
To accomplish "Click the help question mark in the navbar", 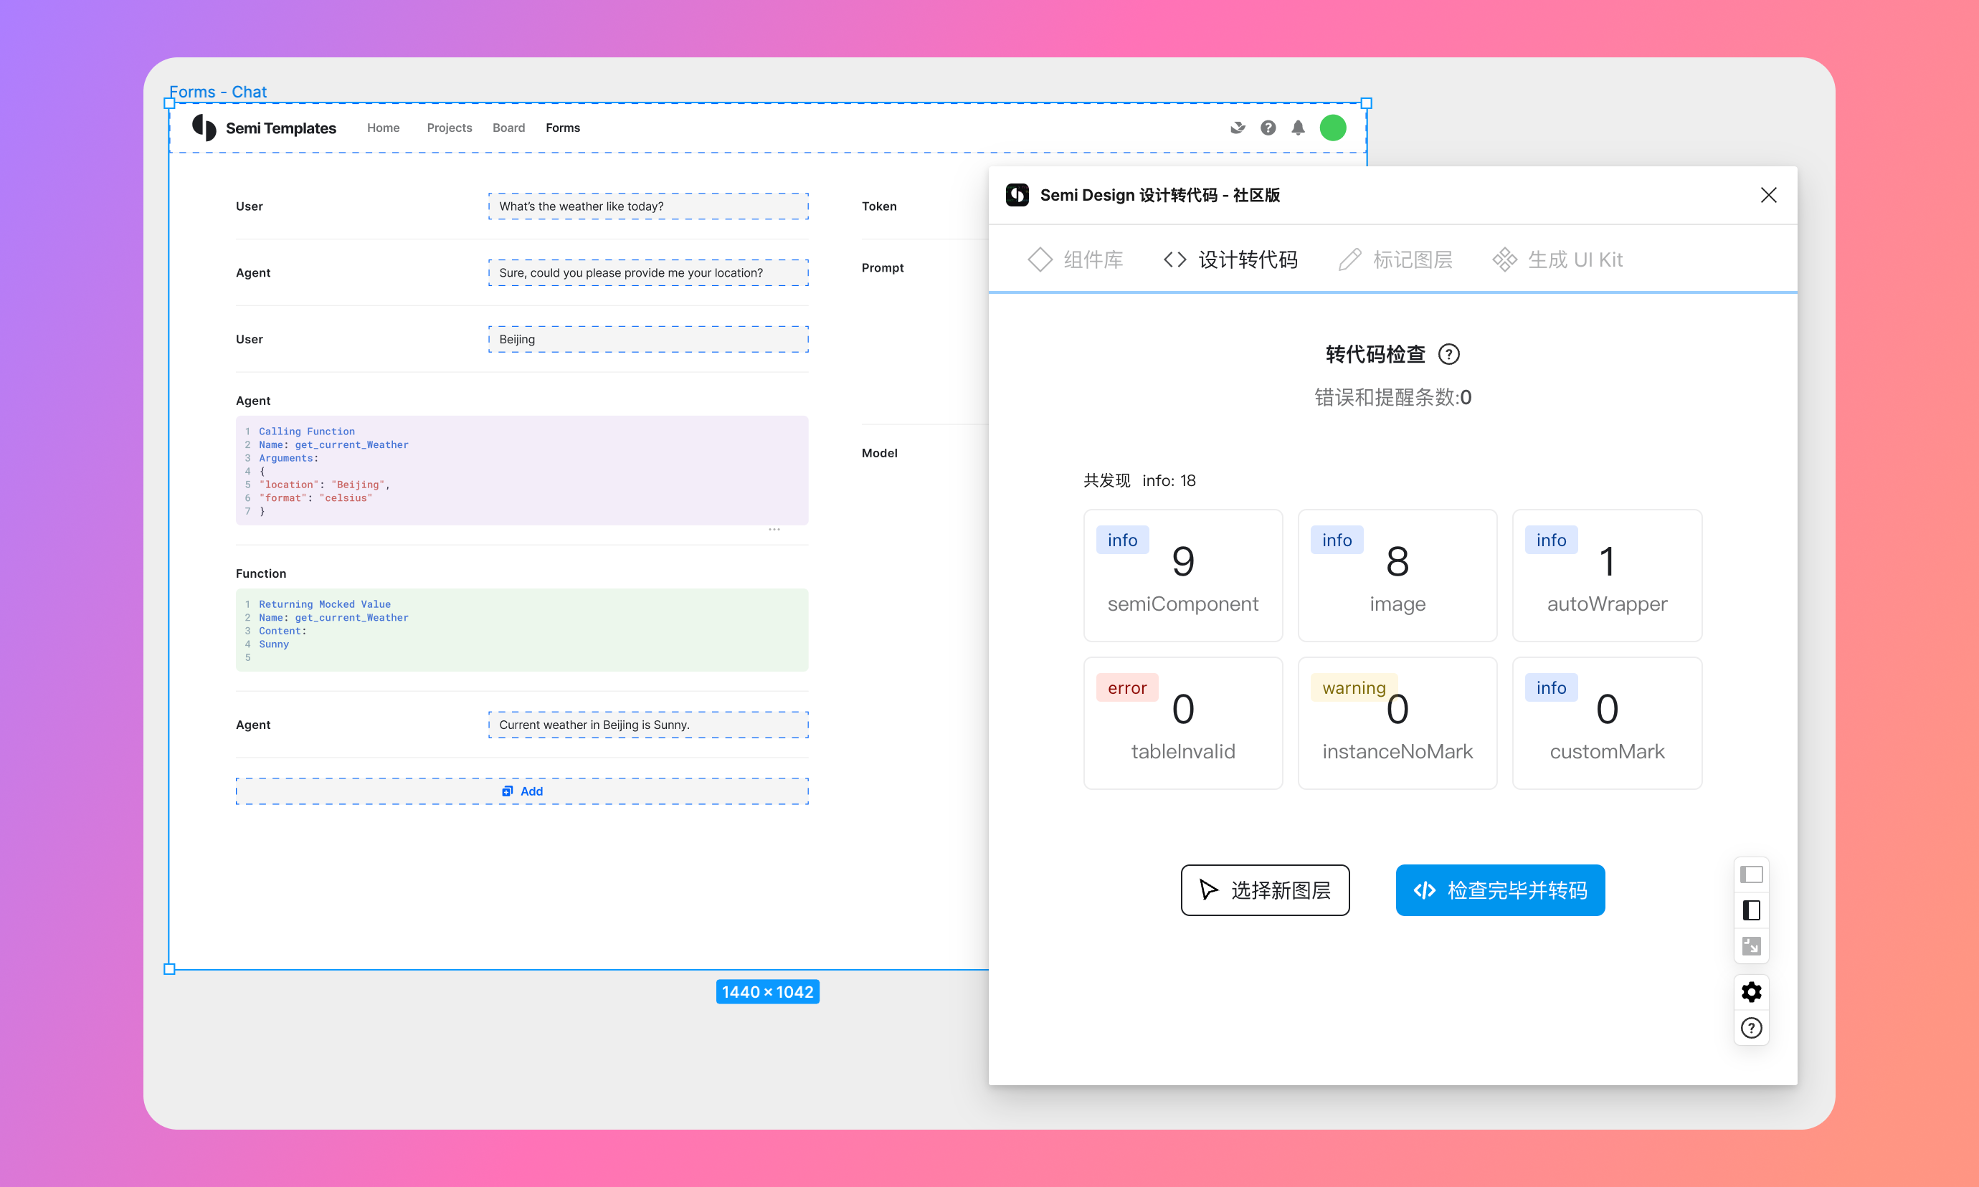I will tap(1268, 128).
